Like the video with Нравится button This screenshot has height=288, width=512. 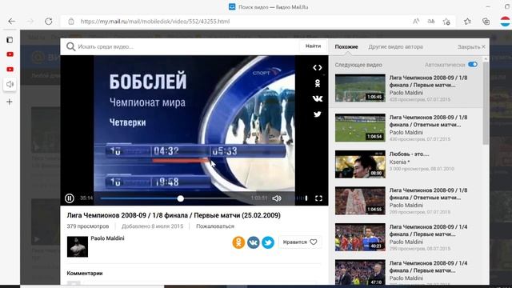click(300, 242)
